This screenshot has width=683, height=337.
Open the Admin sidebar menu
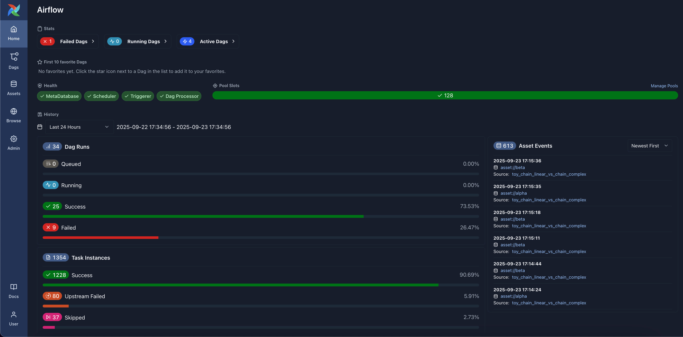tap(14, 143)
